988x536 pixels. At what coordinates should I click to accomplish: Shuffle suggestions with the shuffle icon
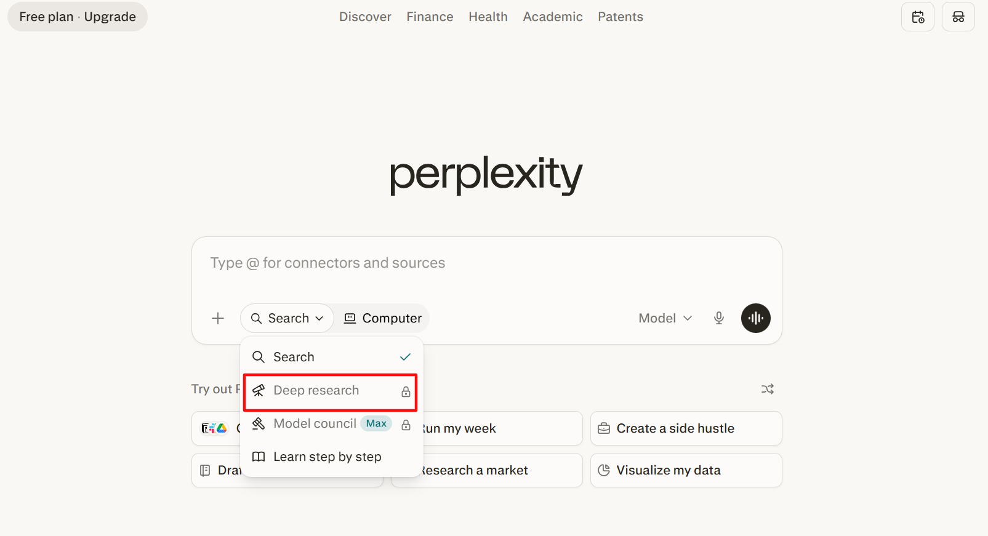click(x=768, y=389)
